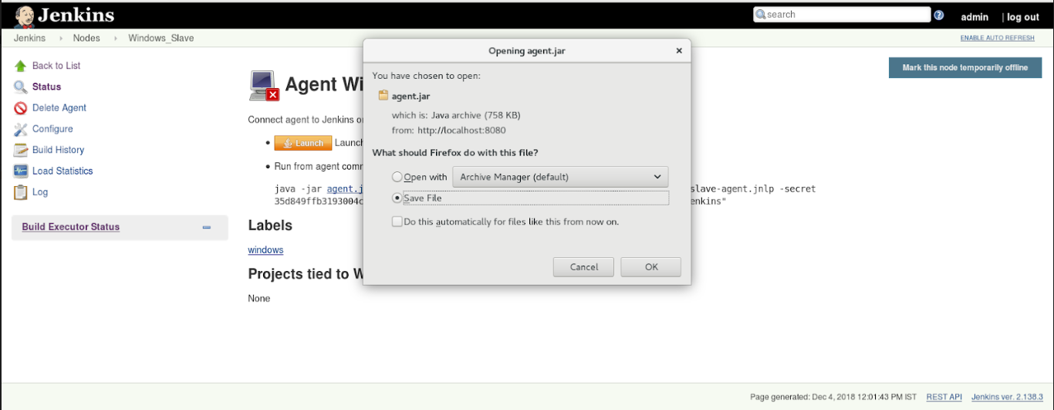Click the 'Labels' heading text
1054x410 pixels.
[x=270, y=225]
